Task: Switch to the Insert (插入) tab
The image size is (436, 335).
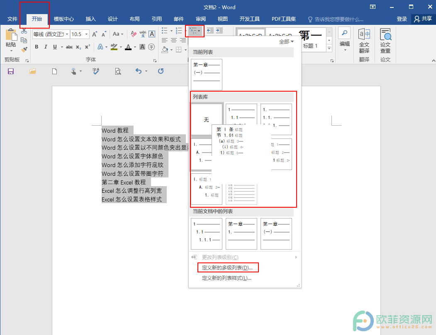Action: pyautogui.click(x=91, y=19)
